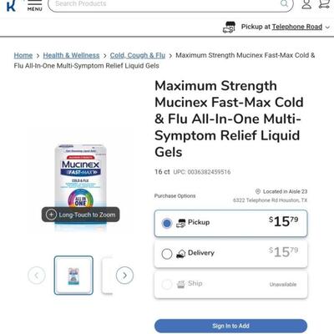
Task: Open the account profile icon
Action: click(x=306, y=4)
